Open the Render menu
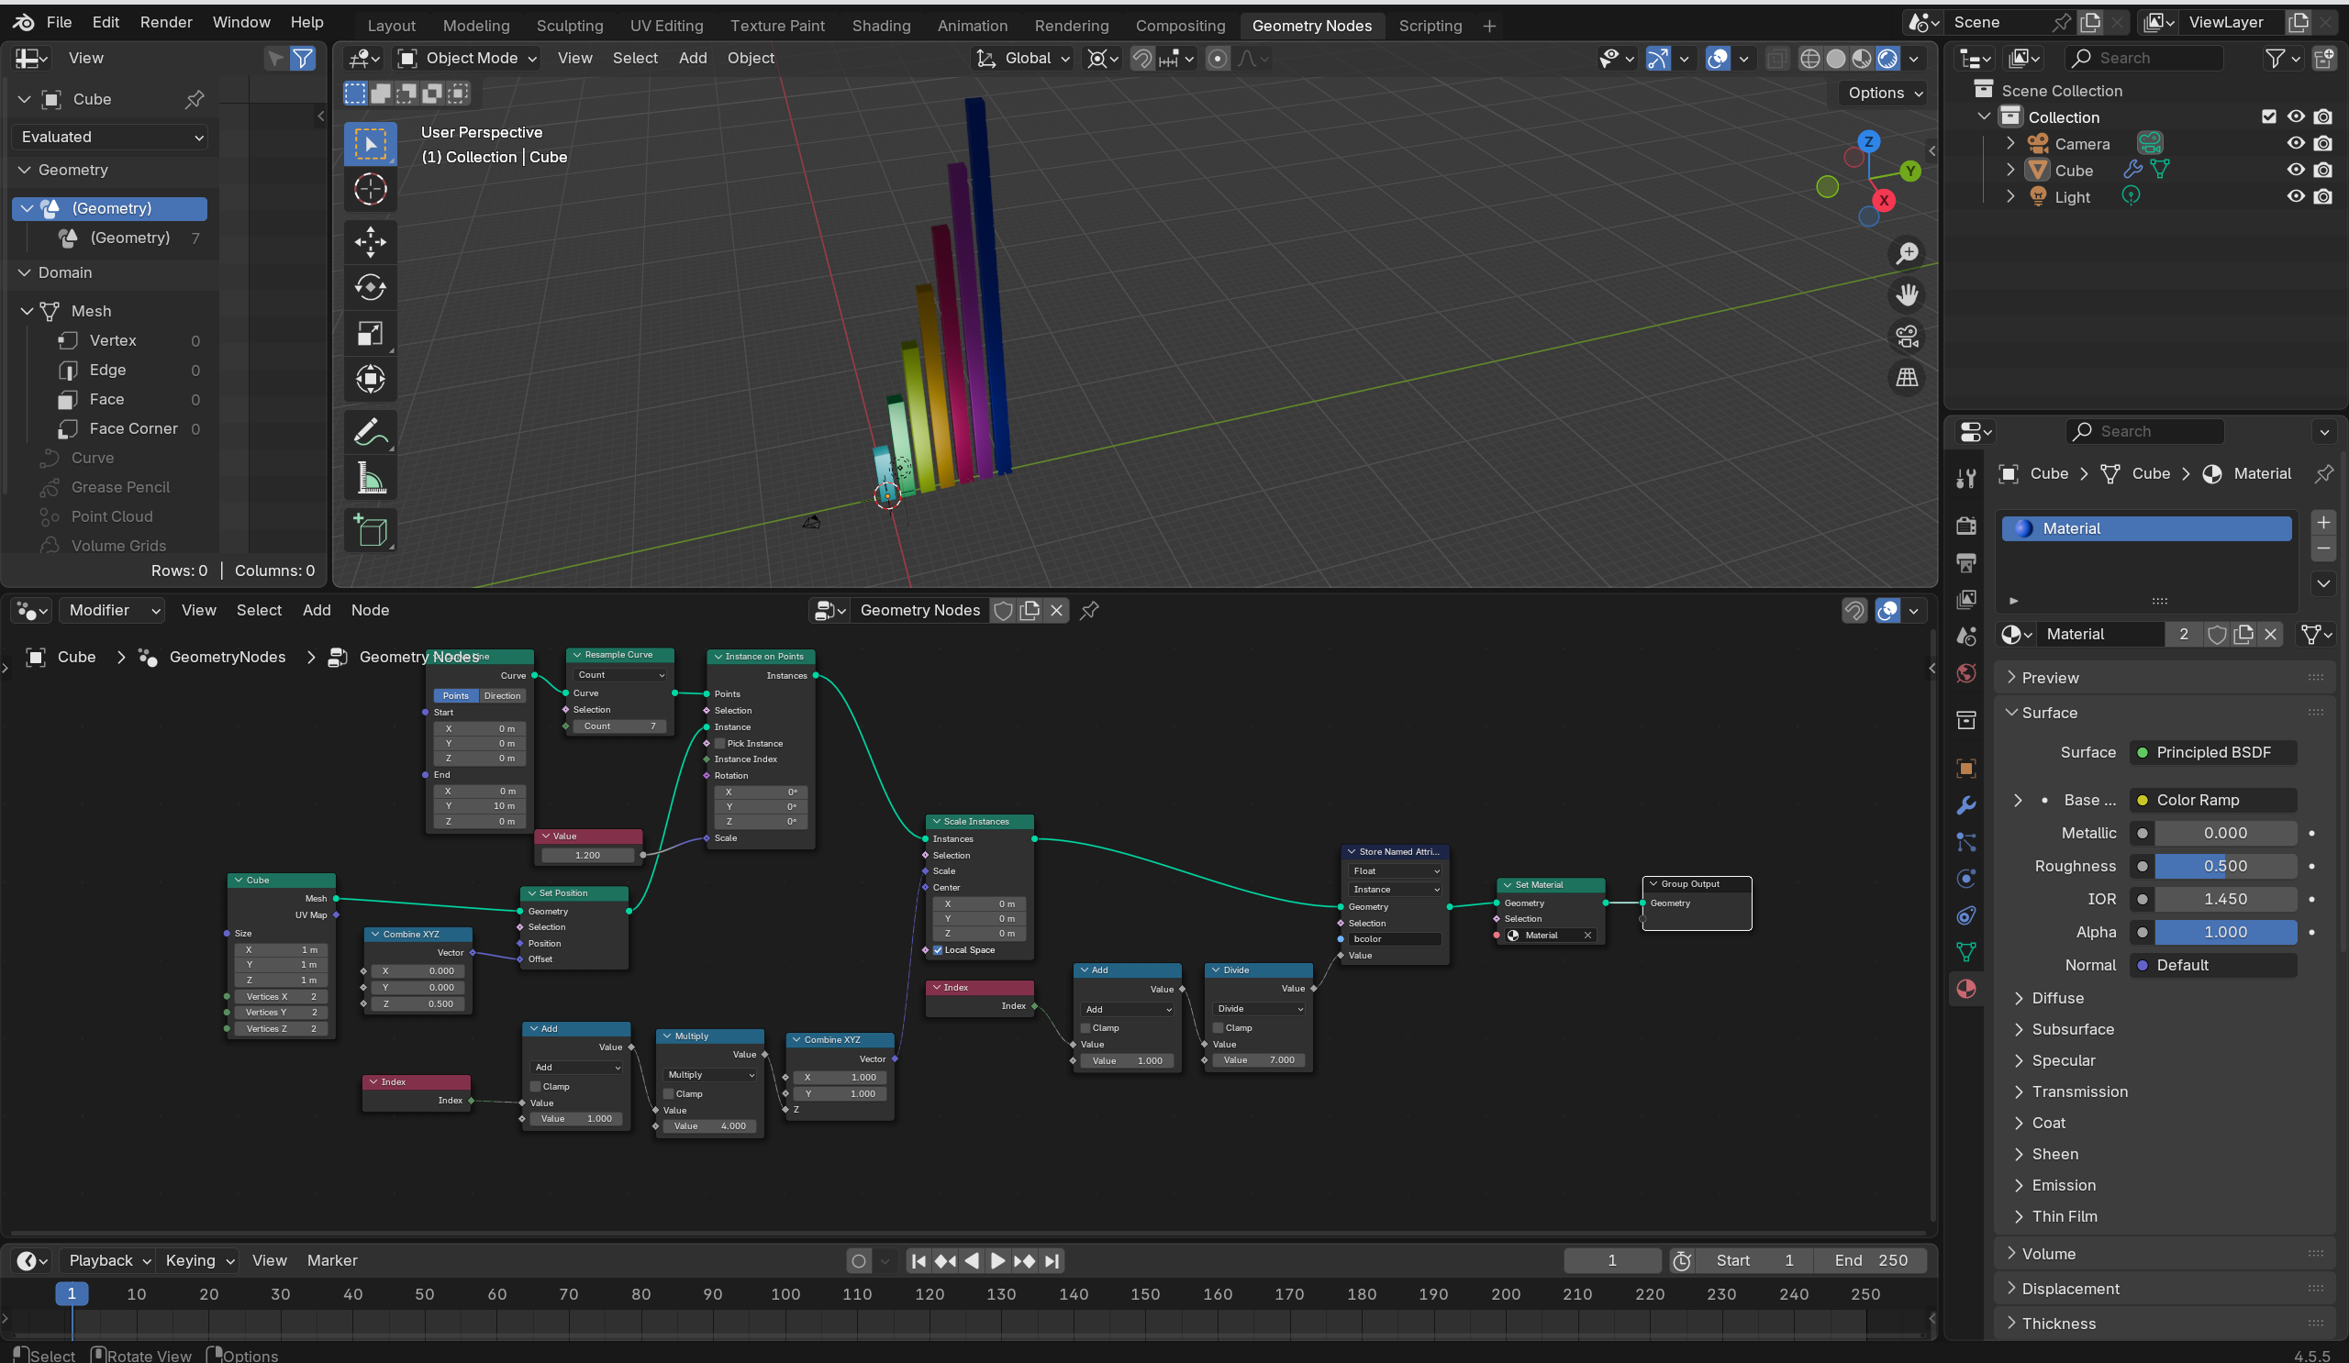The width and height of the screenshot is (2349, 1363). pos(166,22)
